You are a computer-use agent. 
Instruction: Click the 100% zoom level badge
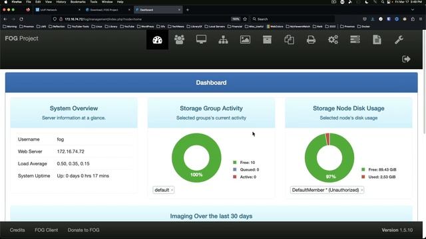(236, 19)
